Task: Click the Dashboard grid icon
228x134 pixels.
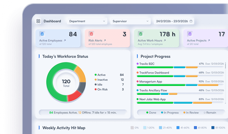Action: (38, 21)
